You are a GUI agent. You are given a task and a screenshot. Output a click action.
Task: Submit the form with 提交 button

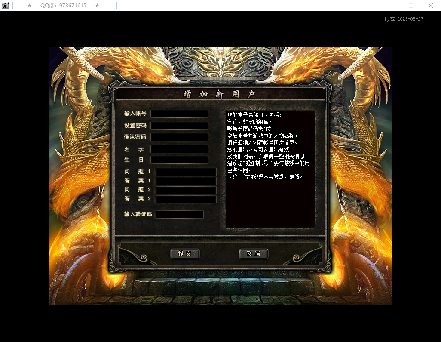(x=185, y=254)
